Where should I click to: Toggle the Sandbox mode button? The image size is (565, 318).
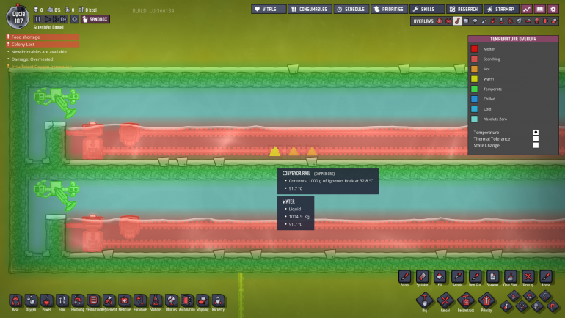click(95, 19)
